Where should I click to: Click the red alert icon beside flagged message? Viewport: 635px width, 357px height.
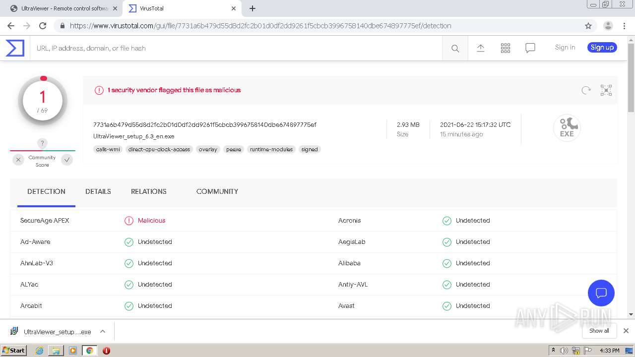tap(99, 90)
